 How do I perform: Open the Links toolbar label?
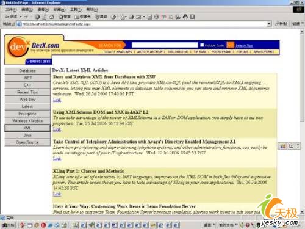(x=296, y=24)
